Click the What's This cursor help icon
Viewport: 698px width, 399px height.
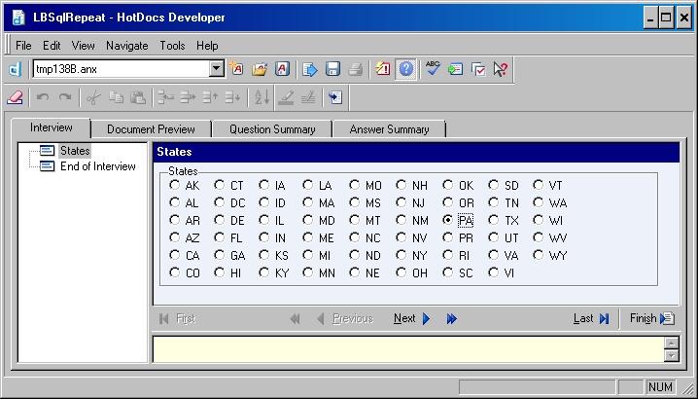[501, 69]
